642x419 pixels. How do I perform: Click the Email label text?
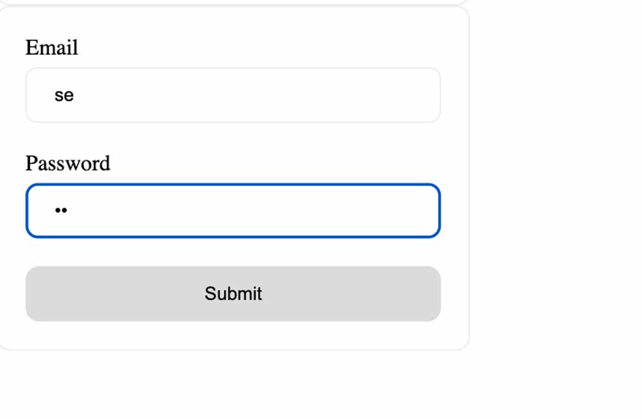[51, 48]
